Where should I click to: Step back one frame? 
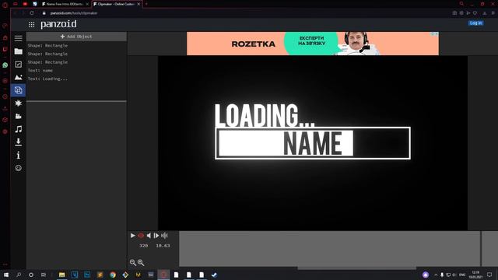149,236
